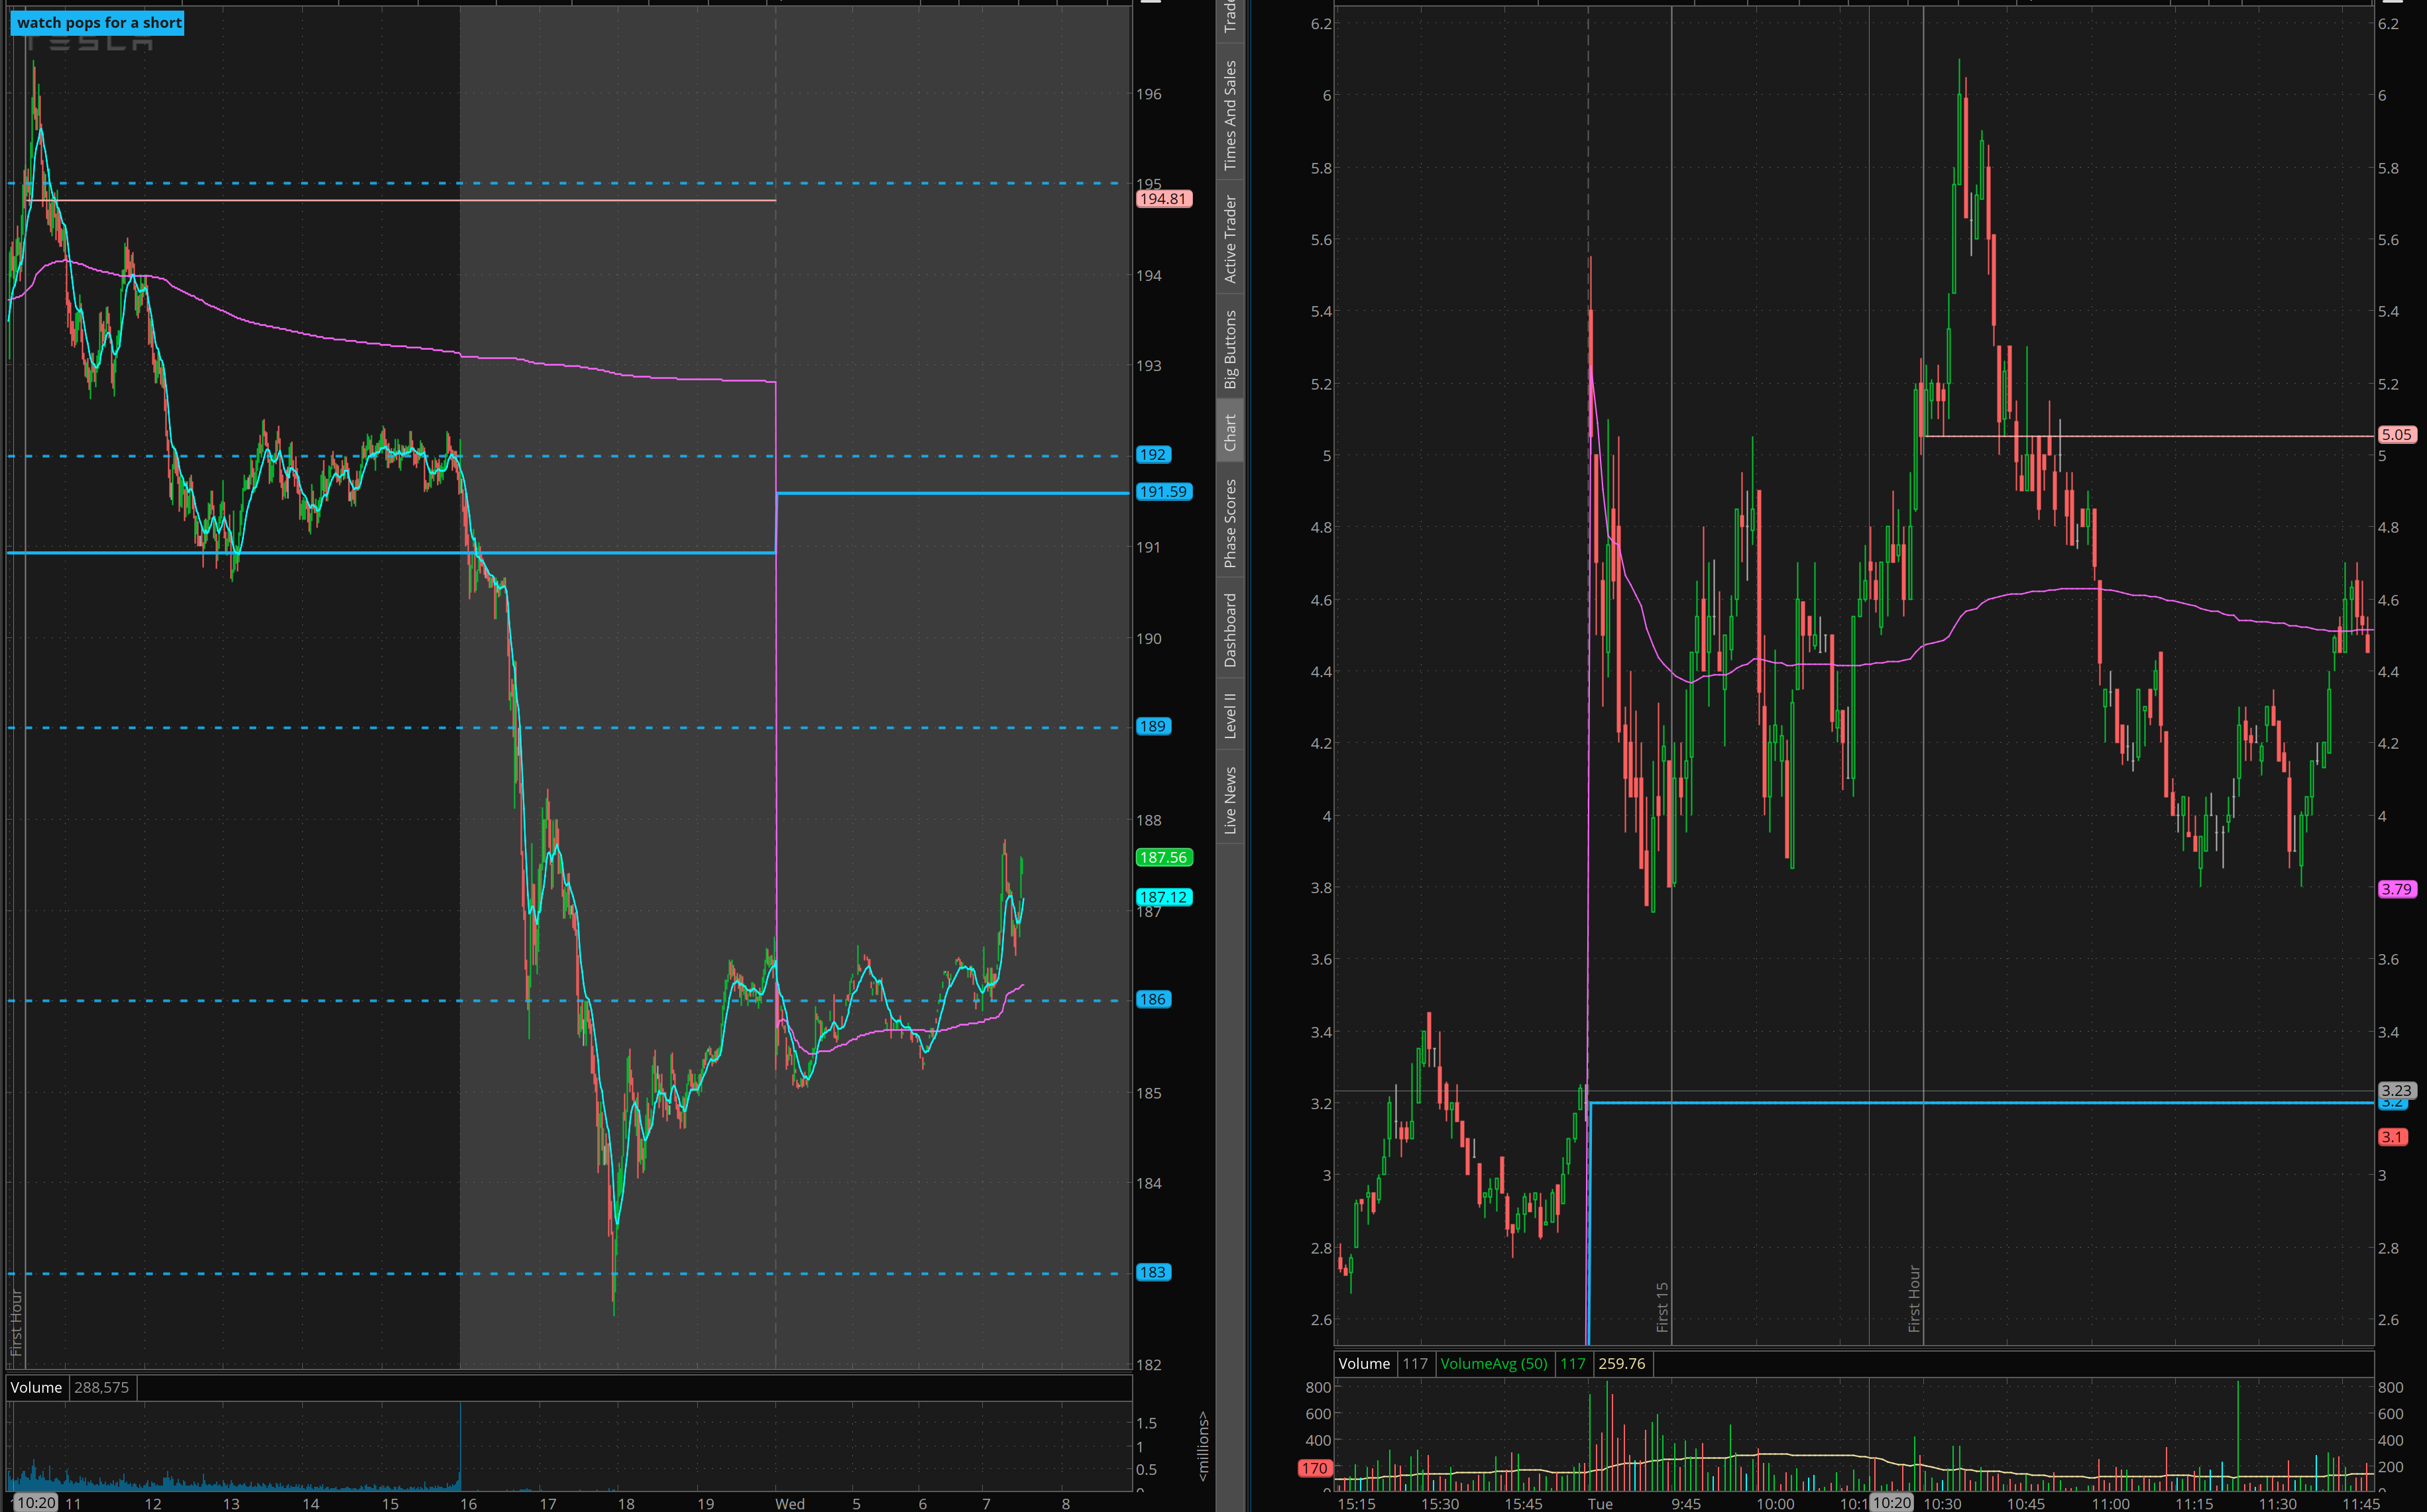
Task: Select the 194.81 pink price bubble
Action: [1163, 199]
